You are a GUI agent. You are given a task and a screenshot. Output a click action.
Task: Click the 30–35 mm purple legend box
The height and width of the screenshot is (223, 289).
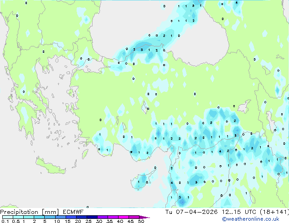click(x=102, y=217)
